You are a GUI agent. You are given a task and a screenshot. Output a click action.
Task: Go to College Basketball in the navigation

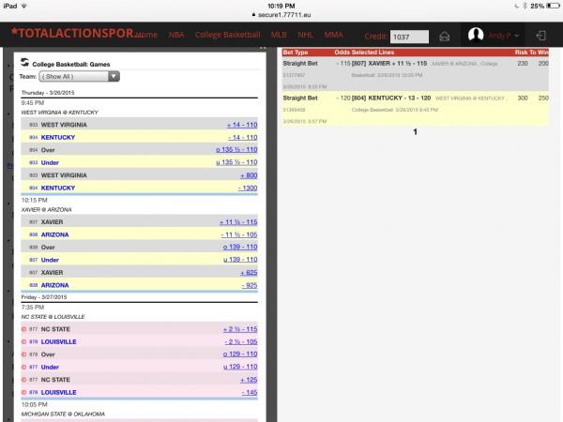(x=226, y=35)
